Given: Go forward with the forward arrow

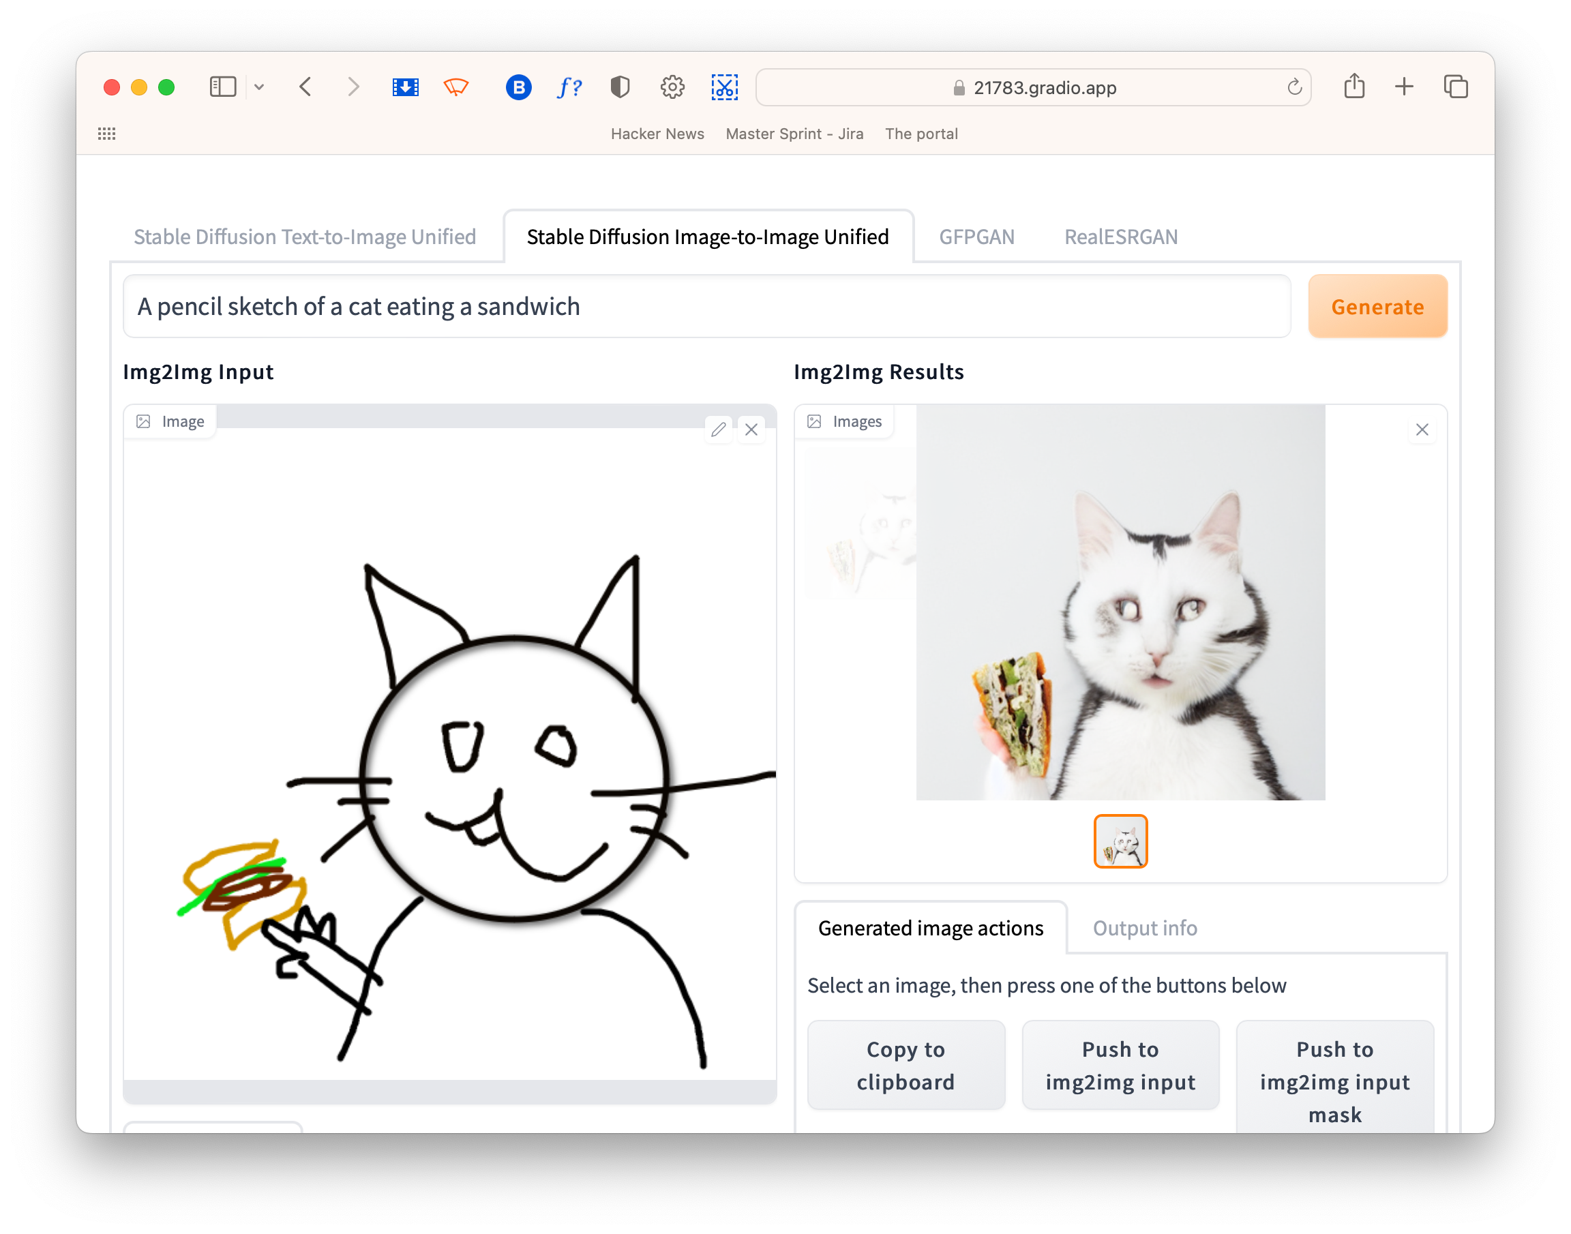Looking at the screenshot, I should tap(353, 87).
